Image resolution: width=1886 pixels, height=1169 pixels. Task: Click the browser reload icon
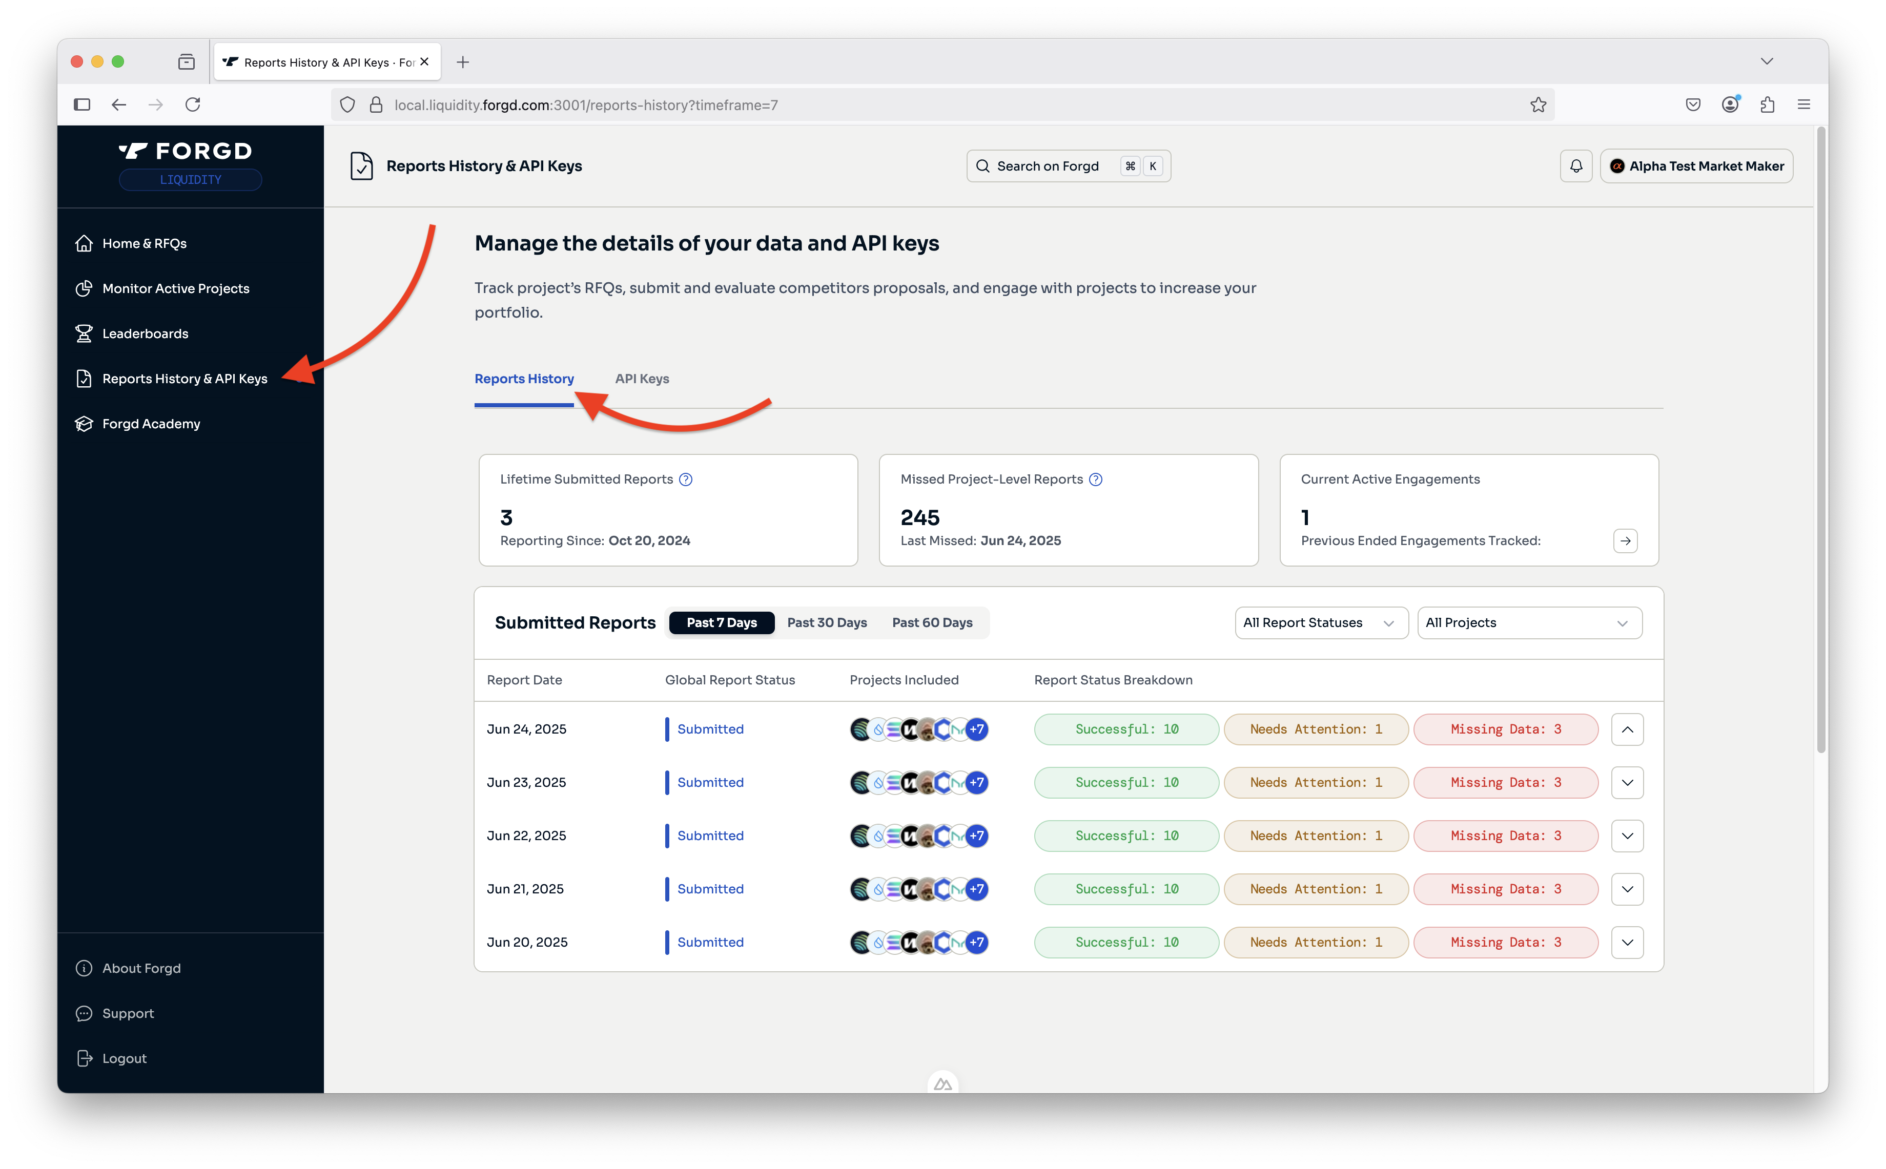(193, 105)
